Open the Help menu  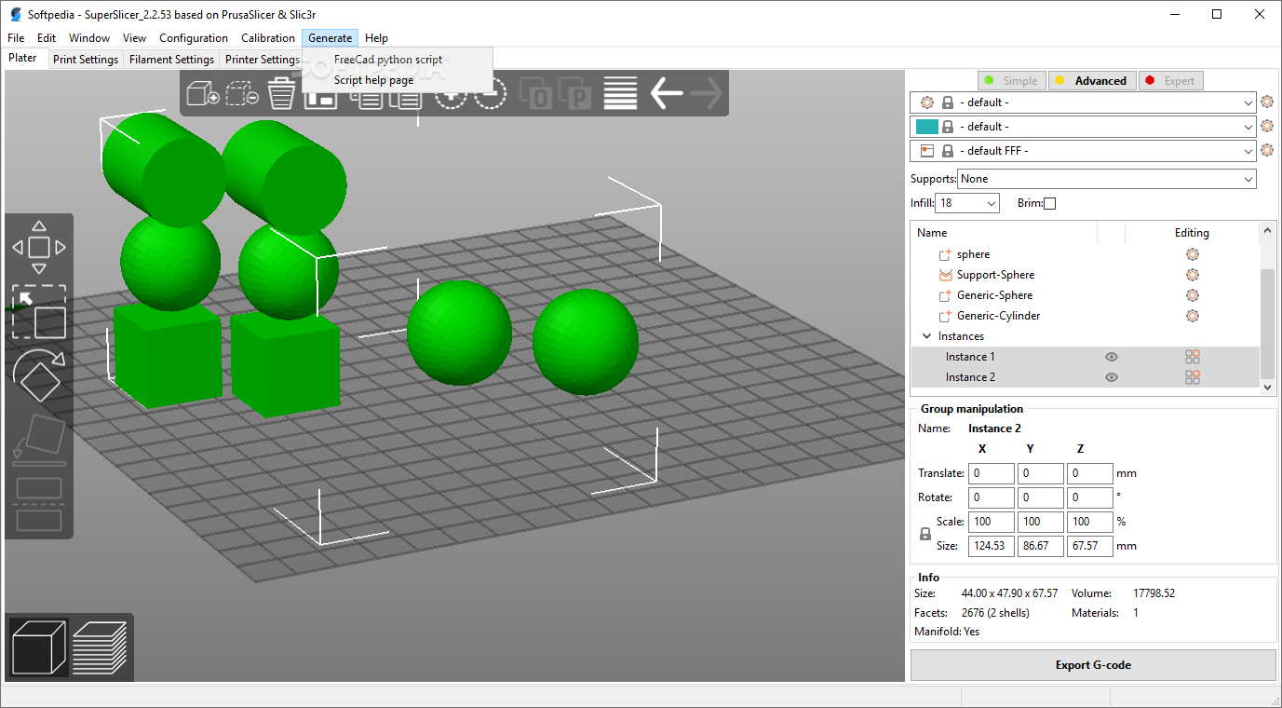tap(376, 38)
